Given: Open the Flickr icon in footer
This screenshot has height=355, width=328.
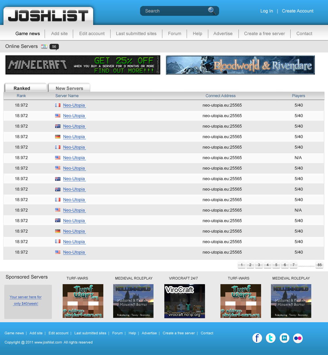Looking at the screenshot, I should point(298,338).
